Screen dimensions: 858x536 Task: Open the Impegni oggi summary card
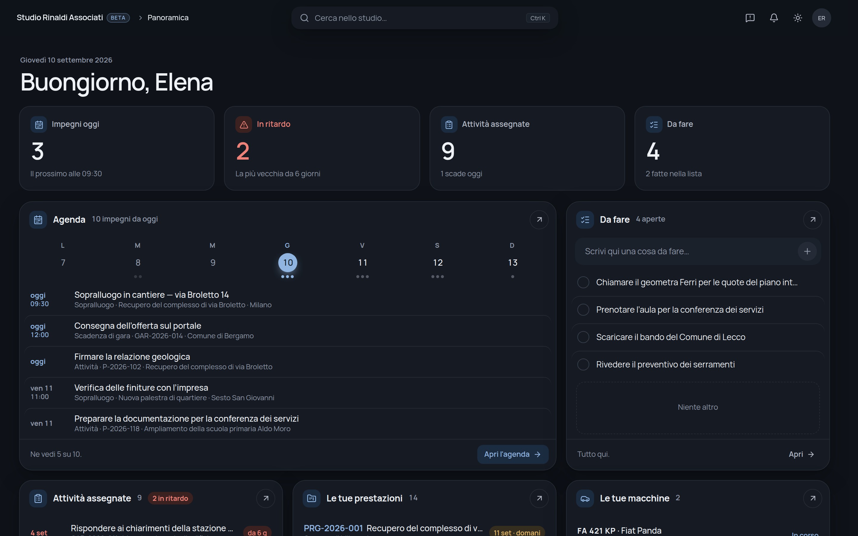(117, 148)
